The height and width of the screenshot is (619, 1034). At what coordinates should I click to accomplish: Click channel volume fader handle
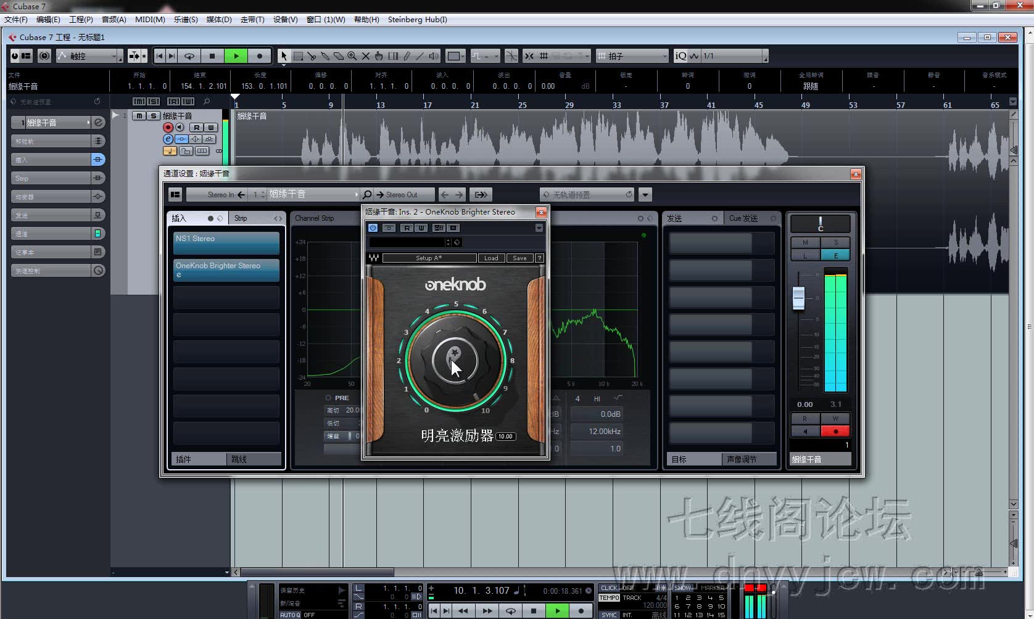pyautogui.click(x=799, y=298)
